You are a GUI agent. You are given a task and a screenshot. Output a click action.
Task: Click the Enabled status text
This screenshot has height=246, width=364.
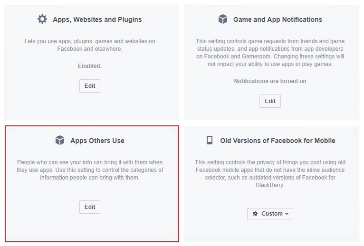click(90, 66)
